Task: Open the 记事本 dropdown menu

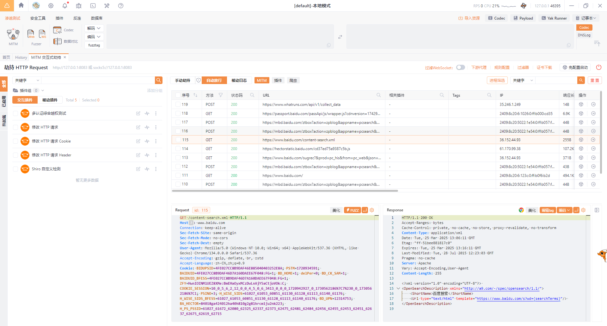Action: tap(586, 18)
